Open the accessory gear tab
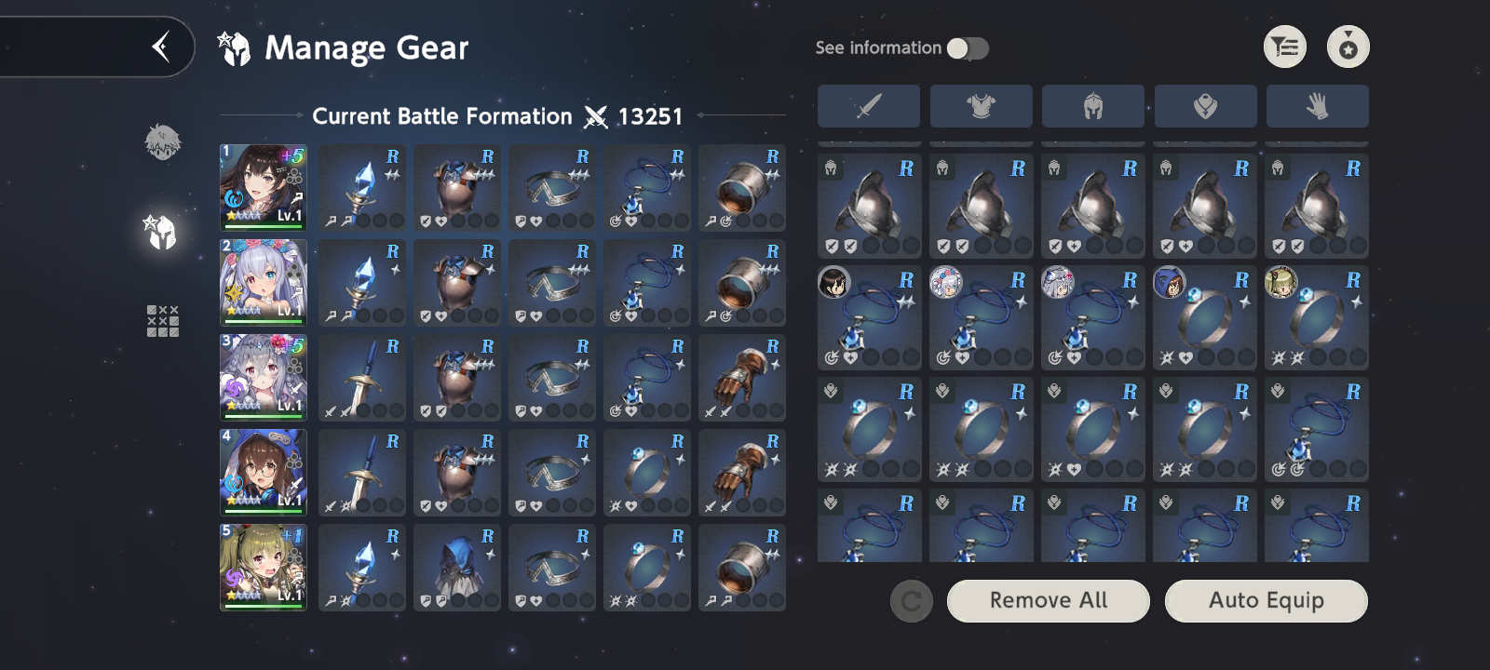This screenshot has height=670, width=1490. [1205, 106]
